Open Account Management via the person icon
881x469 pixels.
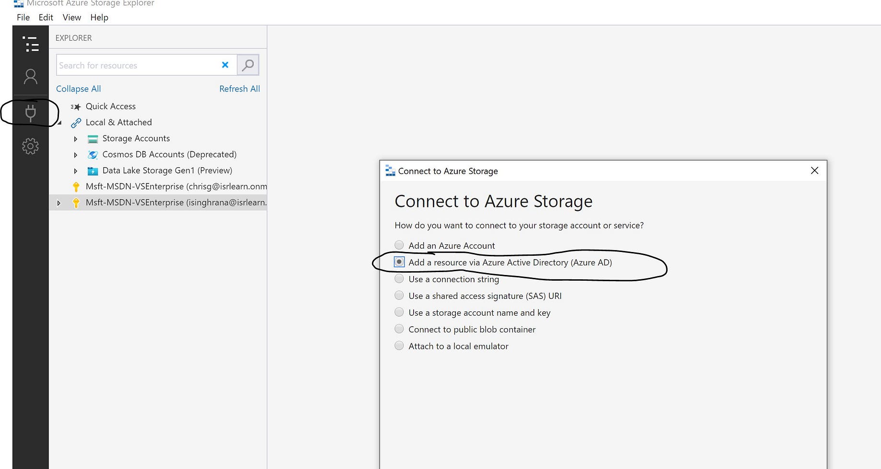click(x=31, y=77)
